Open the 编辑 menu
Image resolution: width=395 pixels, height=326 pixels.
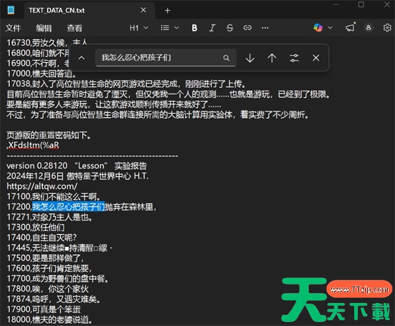(43, 28)
